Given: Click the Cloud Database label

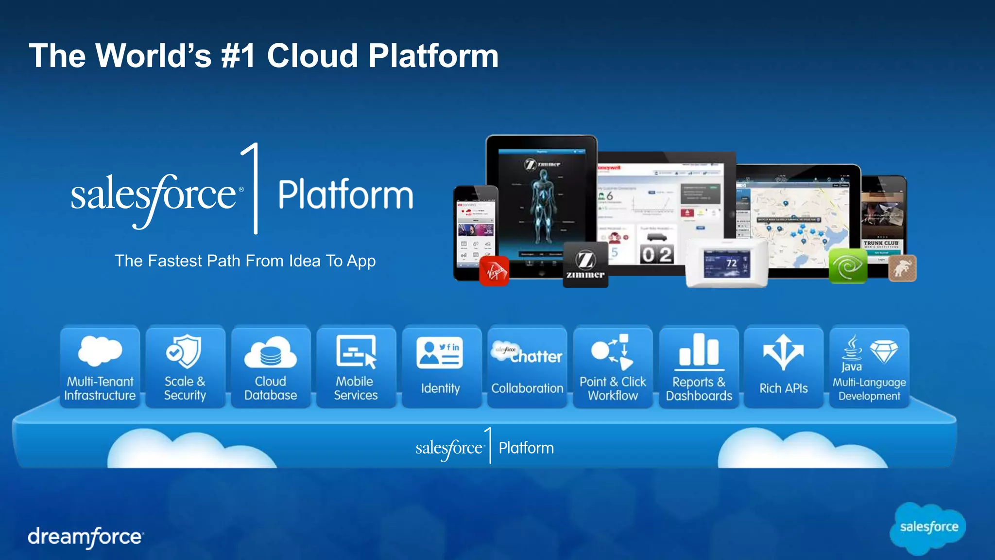Looking at the screenshot, I should [x=271, y=388].
